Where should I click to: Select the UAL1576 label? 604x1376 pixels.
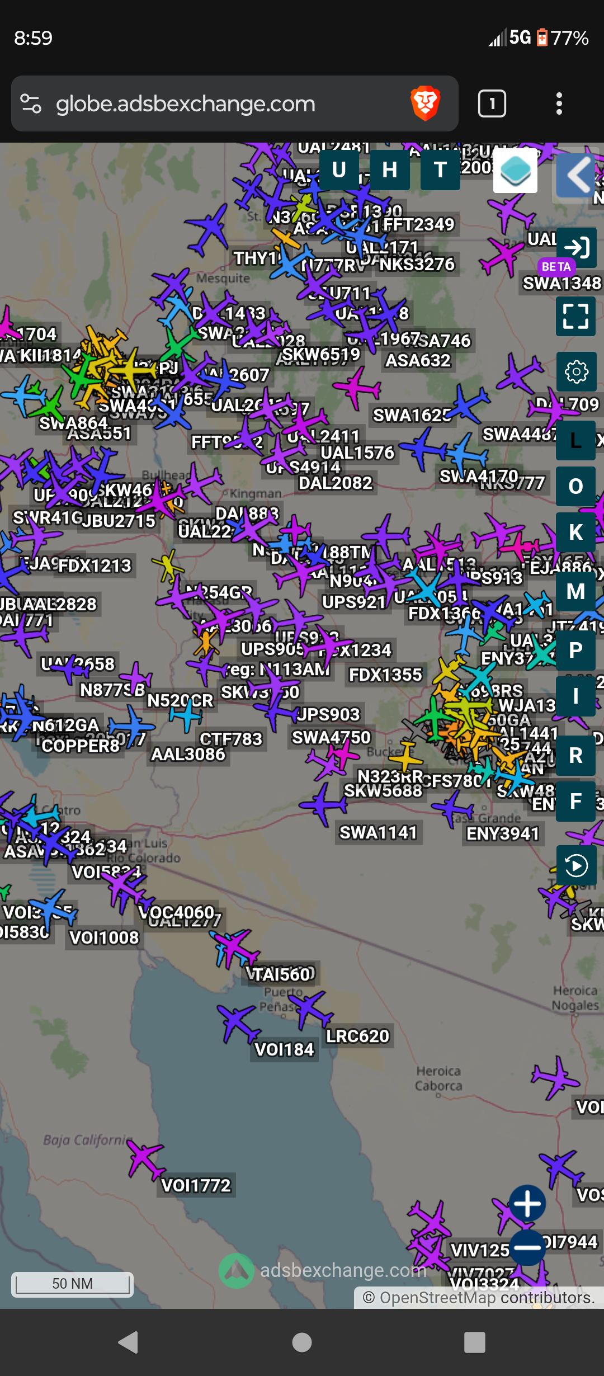(x=357, y=452)
